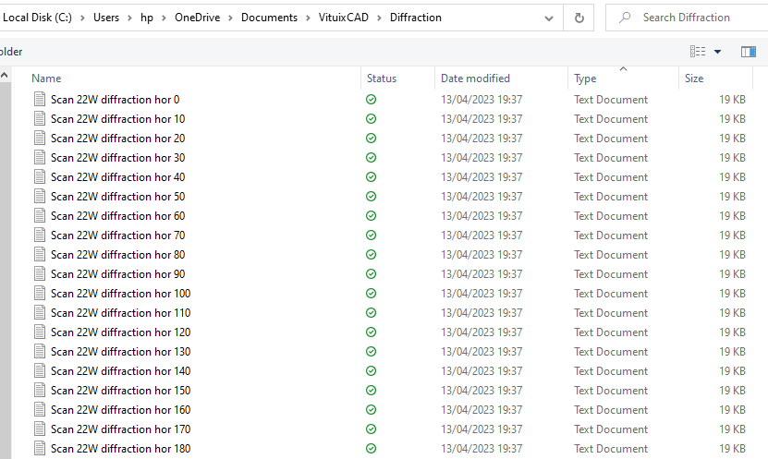Viewport: 768px width, 459px height.
Task: Open the address bar history dropdown
Action: point(549,18)
